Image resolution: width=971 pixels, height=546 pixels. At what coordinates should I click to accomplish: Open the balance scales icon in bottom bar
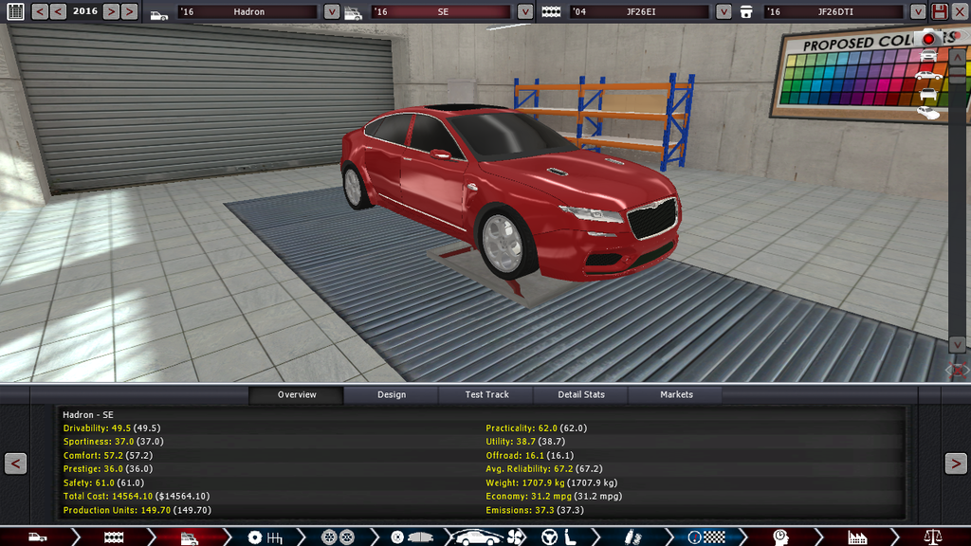933,537
